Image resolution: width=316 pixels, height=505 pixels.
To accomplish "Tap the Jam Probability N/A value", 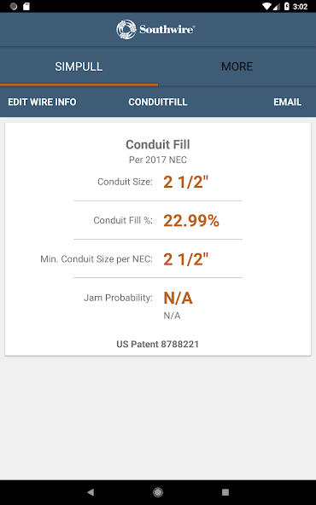I will coord(178,298).
